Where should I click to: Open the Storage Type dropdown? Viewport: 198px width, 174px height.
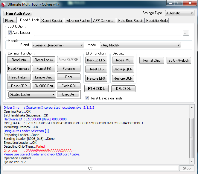click(x=179, y=13)
